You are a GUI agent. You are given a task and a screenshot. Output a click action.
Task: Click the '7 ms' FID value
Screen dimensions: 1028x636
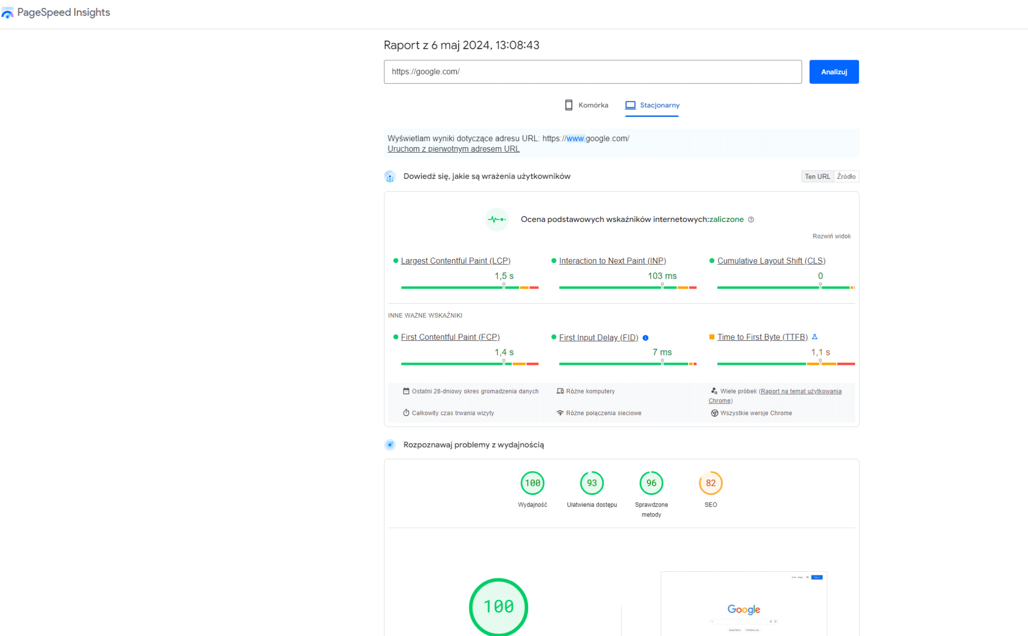tap(662, 352)
